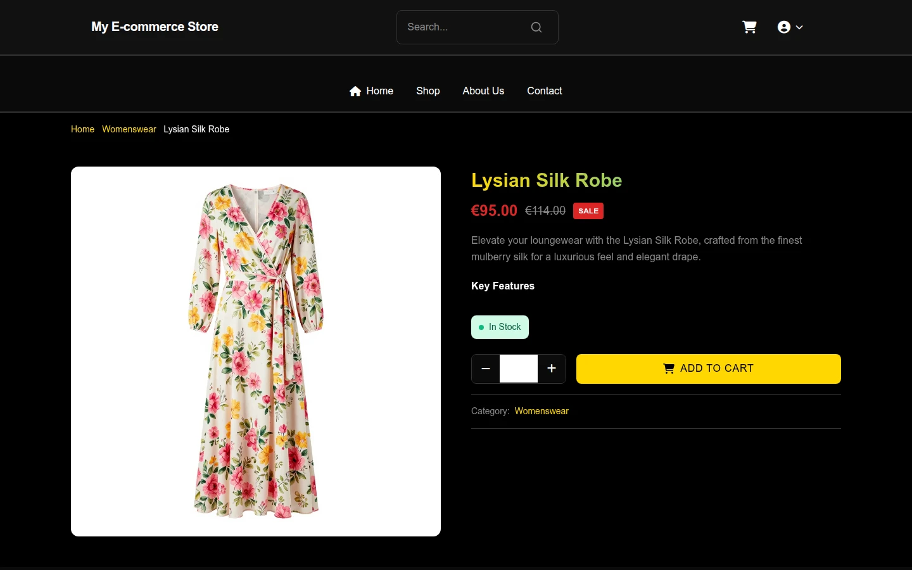Open the Contact navigation item
This screenshot has height=570, width=912.
(x=545, y=91)
